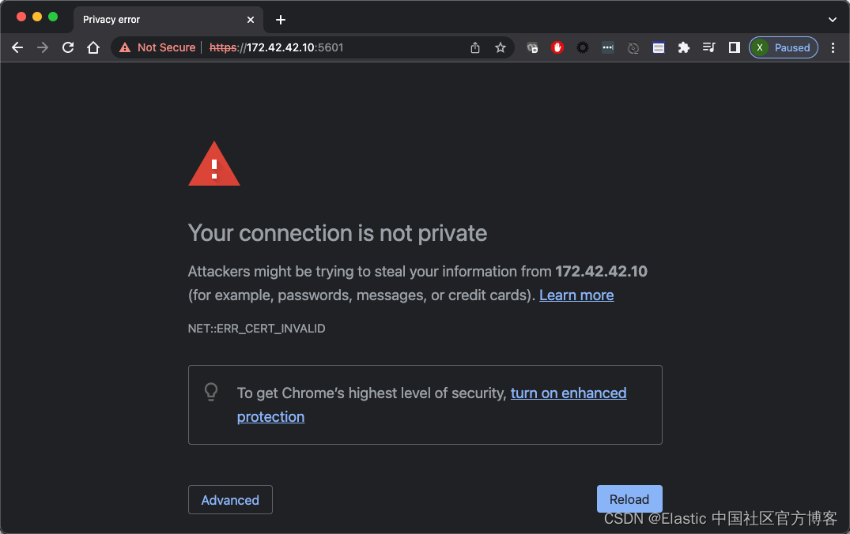Image resolution: width=850 pixels, height=534 pixels.
Task: Open a new tab with plus button
Action: point(281,19)
